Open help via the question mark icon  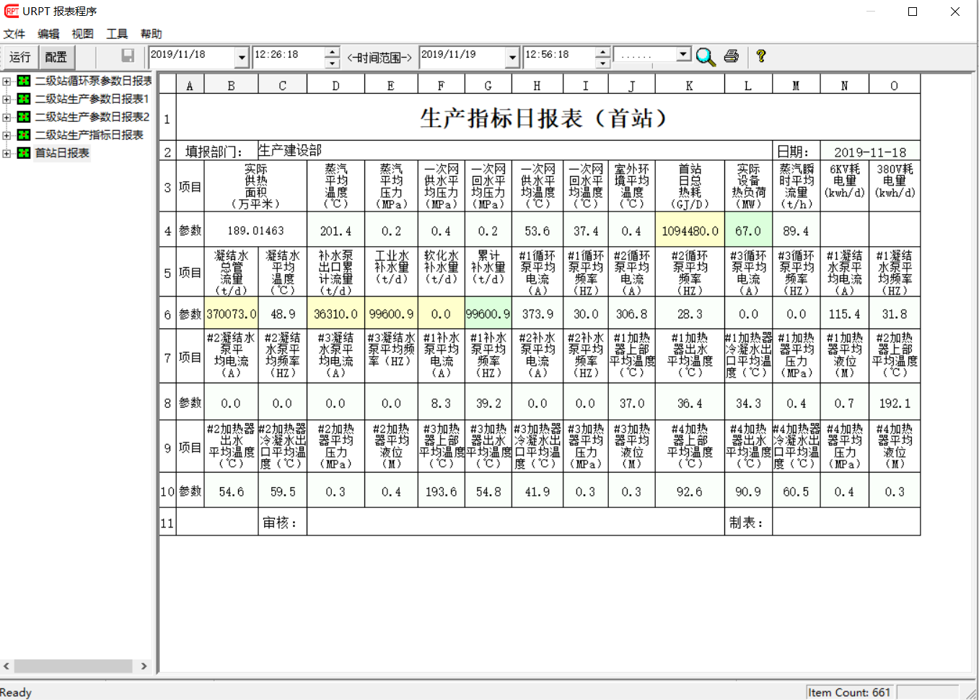(x=760, y=56)
